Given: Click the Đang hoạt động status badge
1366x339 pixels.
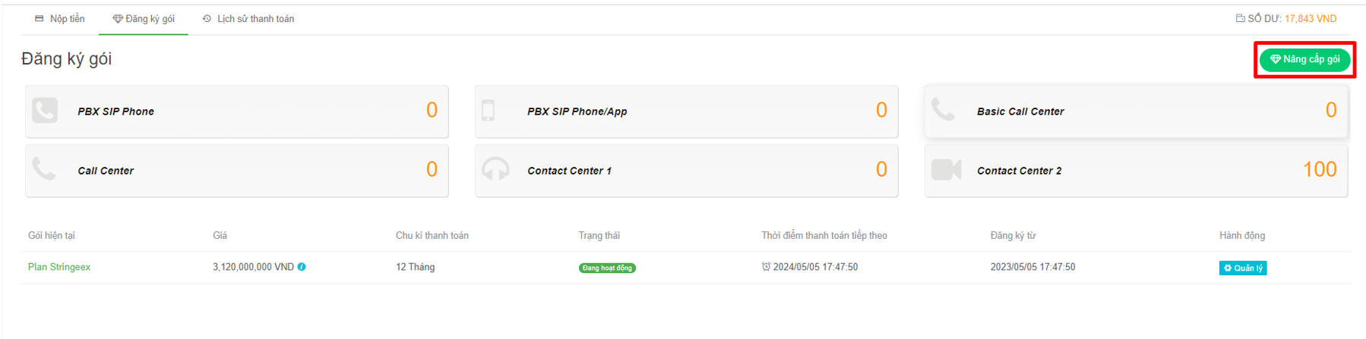Looking at the screenshot, I should [607, 268].
